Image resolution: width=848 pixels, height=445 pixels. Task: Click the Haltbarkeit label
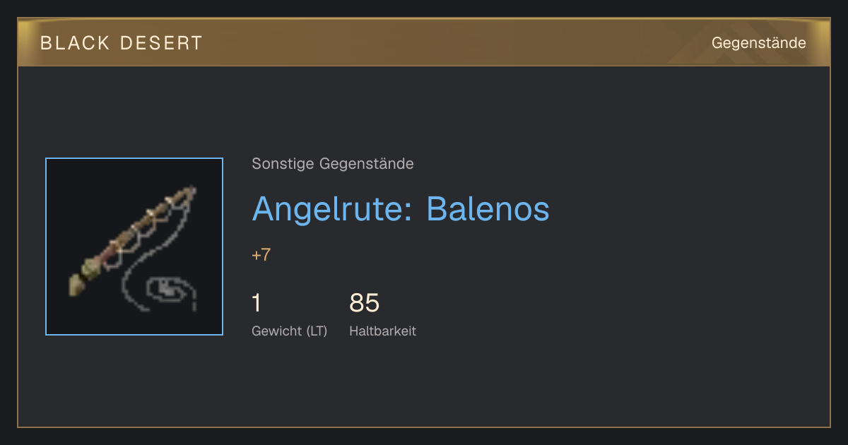pos(382,331)
